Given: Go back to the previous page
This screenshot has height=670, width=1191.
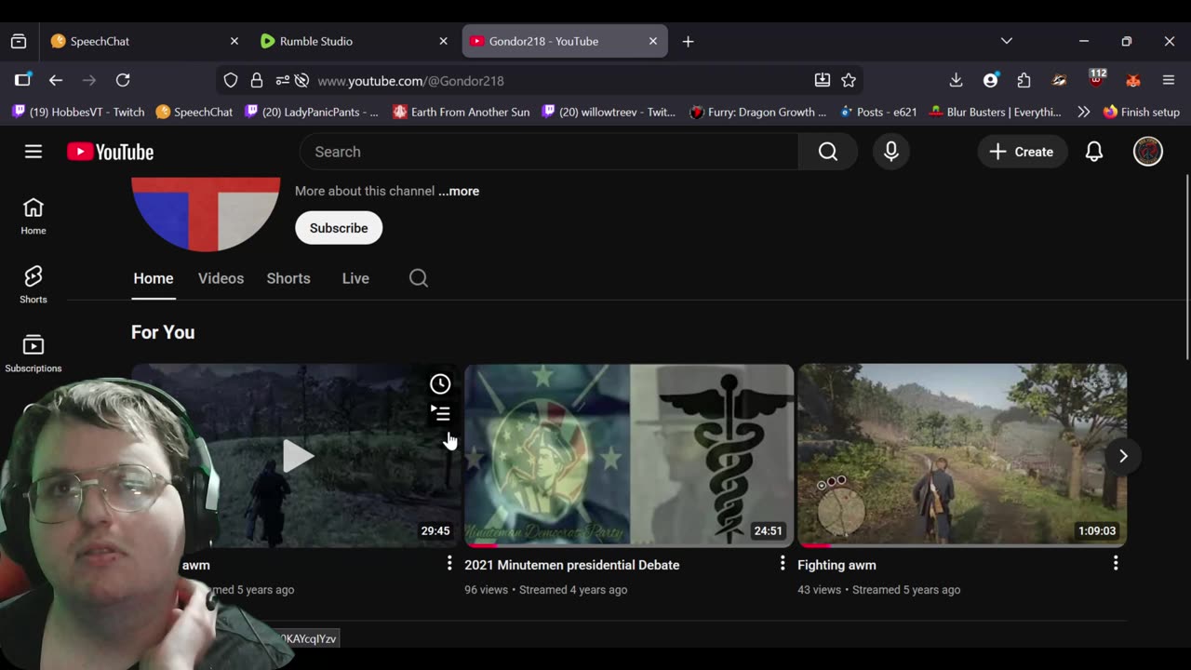Looking at the screenshot, I should [x=56, y=81].
